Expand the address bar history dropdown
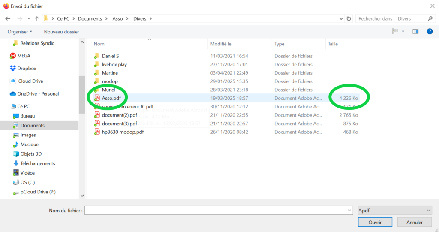This screenshot has width=439, height=232. point(341,19)
